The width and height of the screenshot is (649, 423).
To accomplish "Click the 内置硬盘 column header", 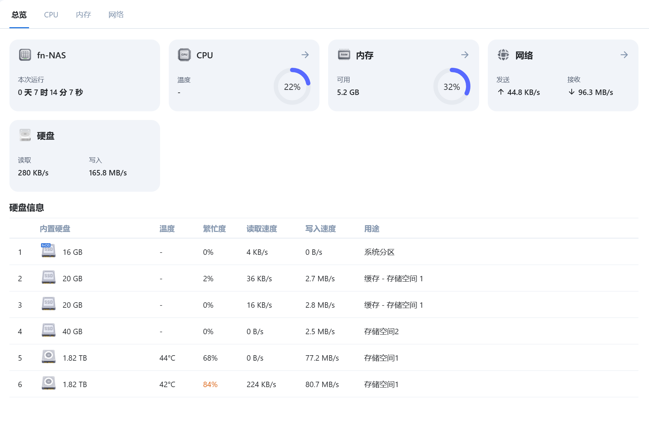I will pos(55,229).
